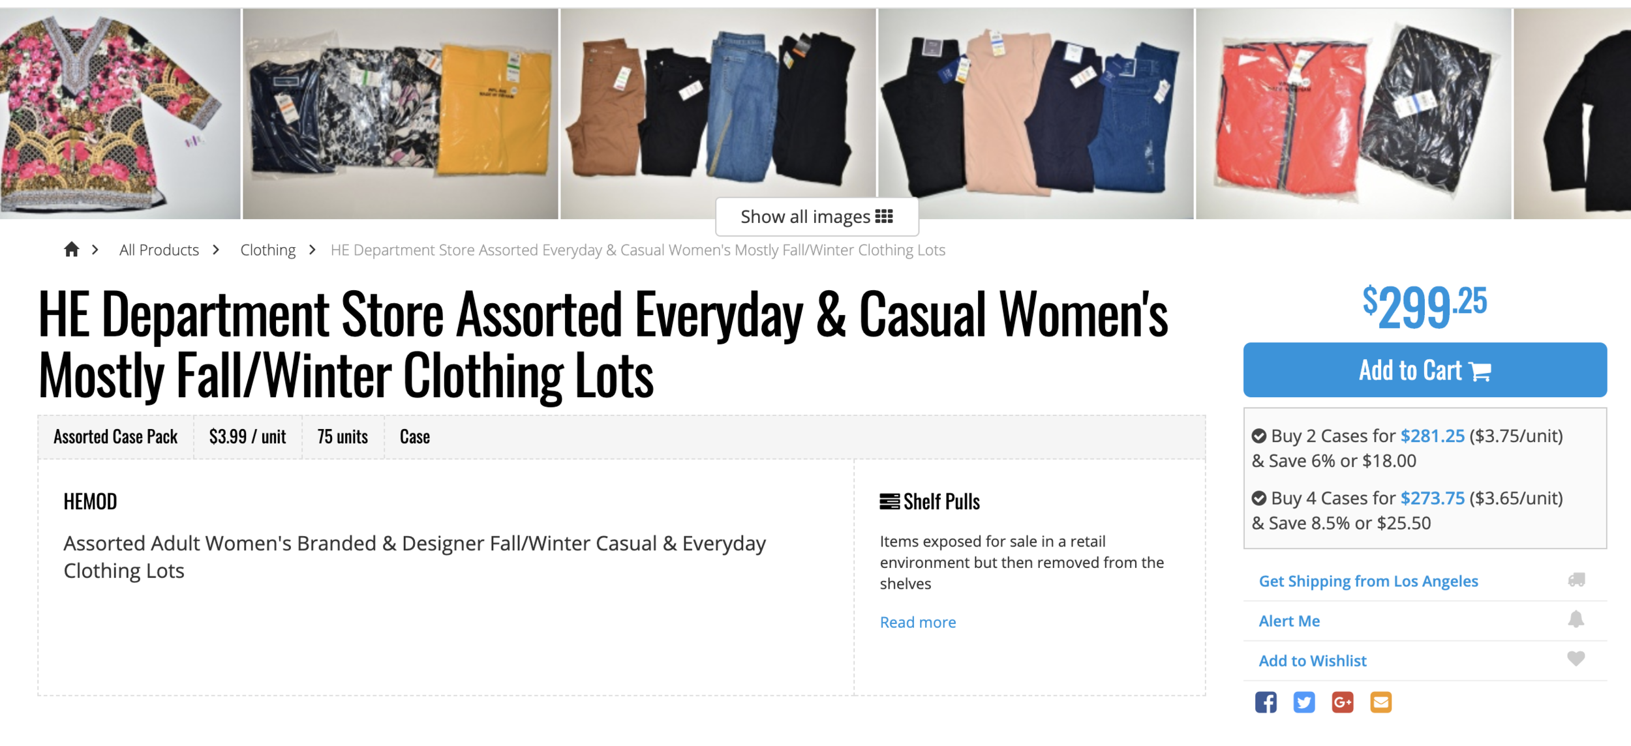Click the wishlist heart icon
The width and height of the screenshot is (1631, 746).
[1576, 659]
